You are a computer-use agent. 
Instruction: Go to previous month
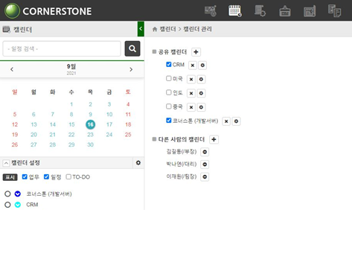pos(12,69)
